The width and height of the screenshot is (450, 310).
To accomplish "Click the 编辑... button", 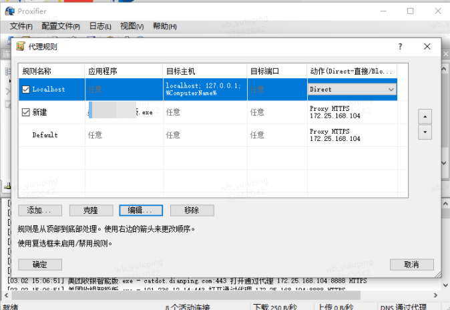I will [141, 210].
